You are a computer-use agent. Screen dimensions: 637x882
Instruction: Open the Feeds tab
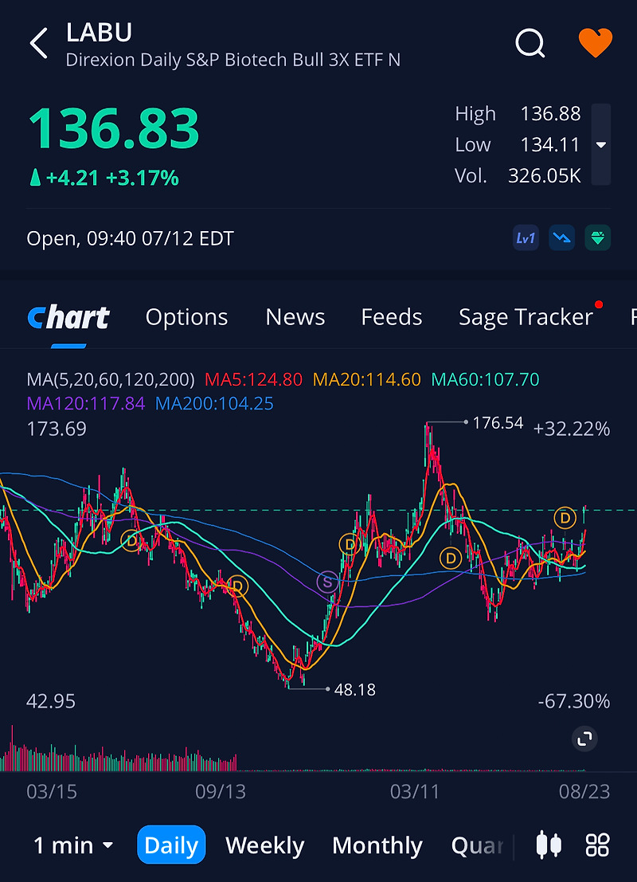(x=391, y=317)
